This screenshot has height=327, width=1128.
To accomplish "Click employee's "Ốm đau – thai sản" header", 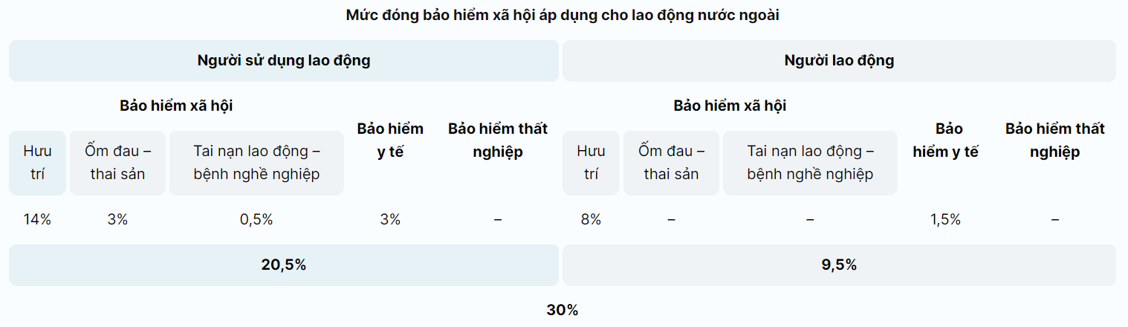I will point(671,163).
